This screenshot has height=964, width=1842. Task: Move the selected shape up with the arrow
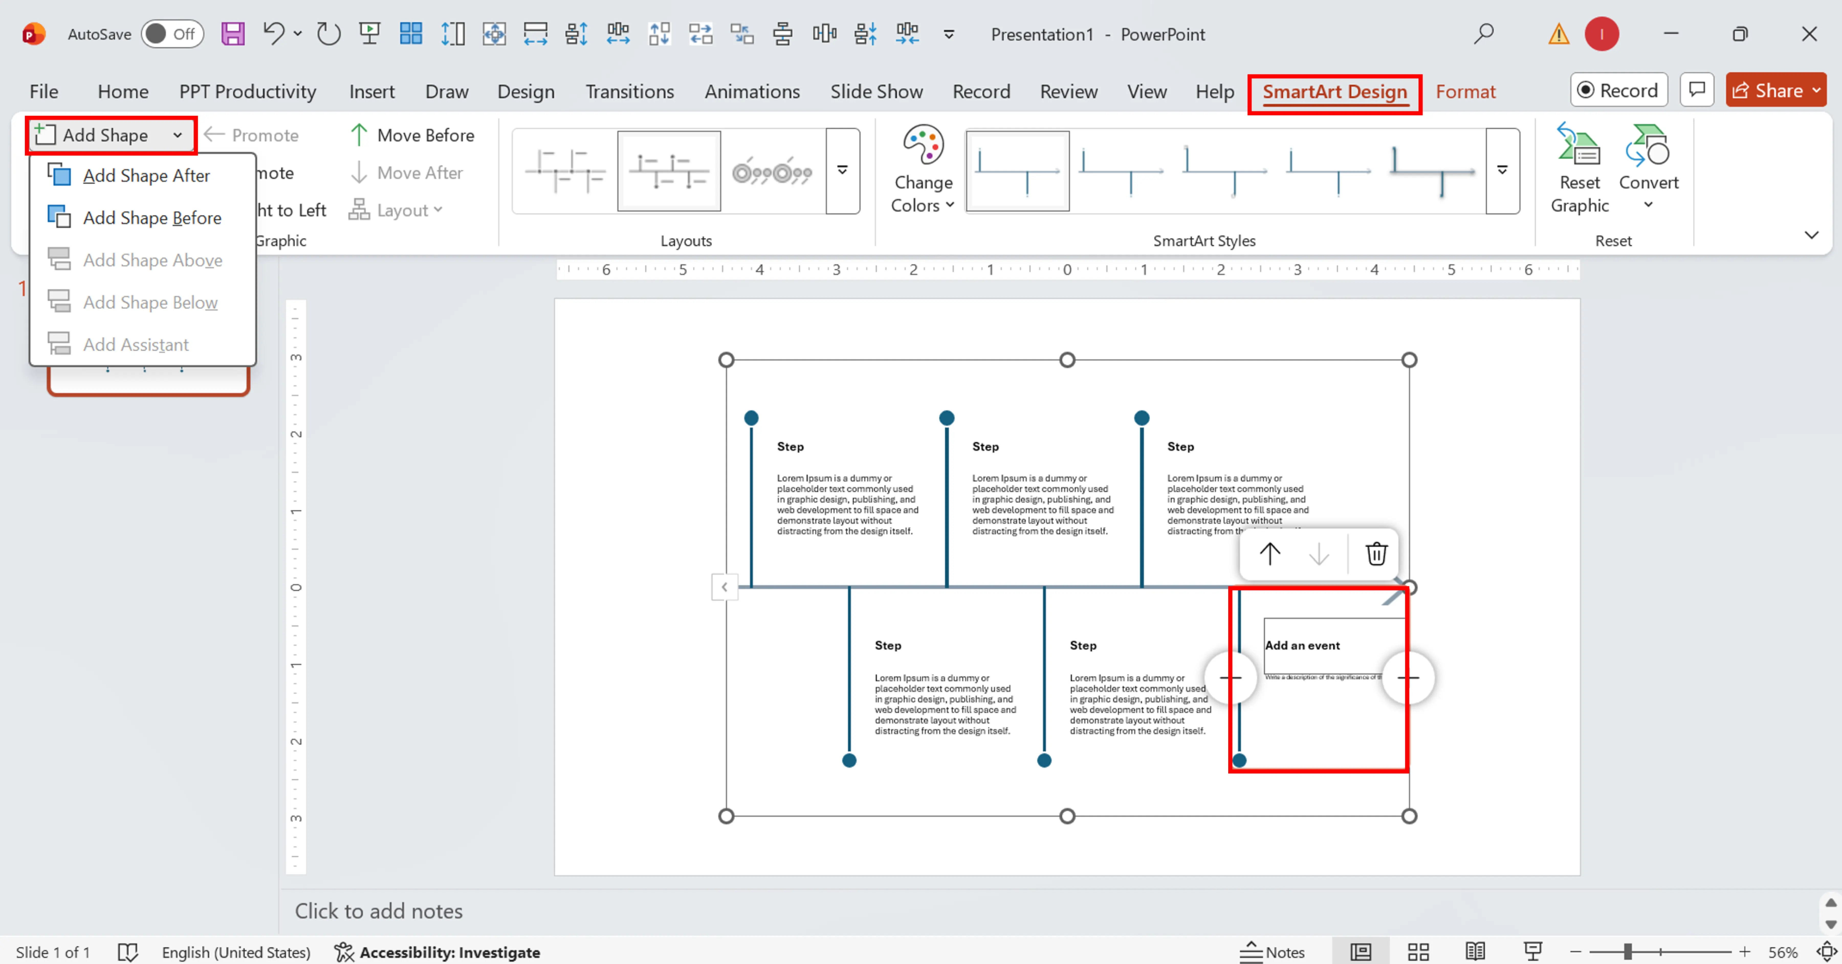coord(1270,554)
